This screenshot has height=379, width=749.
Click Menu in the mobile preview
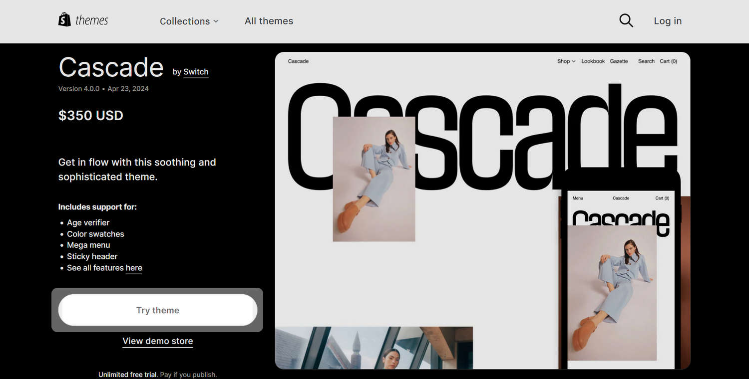(x=578, y=198)
